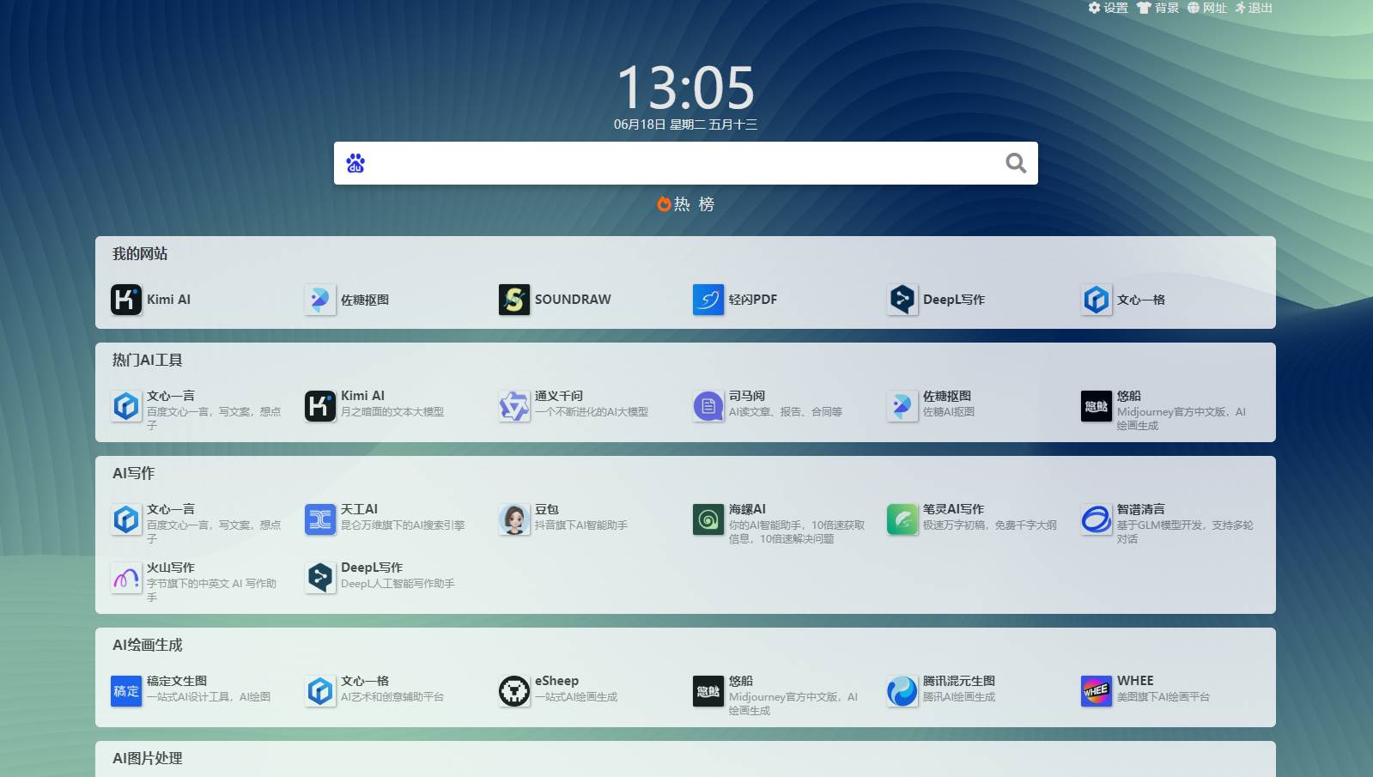Screen dimensions: 1373x777
Task: Open the 热榜 hot list link
Action: pyautogui.click(x=686, y=204)
